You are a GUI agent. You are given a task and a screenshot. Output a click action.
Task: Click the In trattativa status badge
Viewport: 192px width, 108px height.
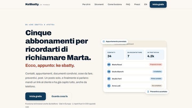click(157, 71)
